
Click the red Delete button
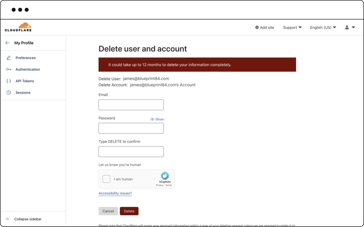[x=129, y=211]
